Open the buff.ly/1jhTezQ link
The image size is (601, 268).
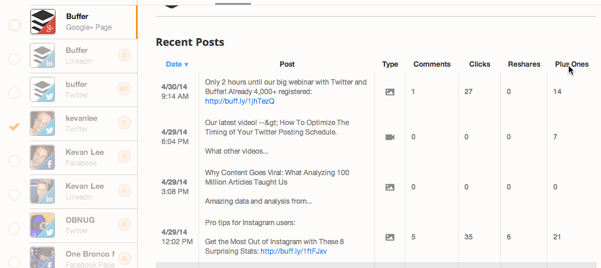240,101
